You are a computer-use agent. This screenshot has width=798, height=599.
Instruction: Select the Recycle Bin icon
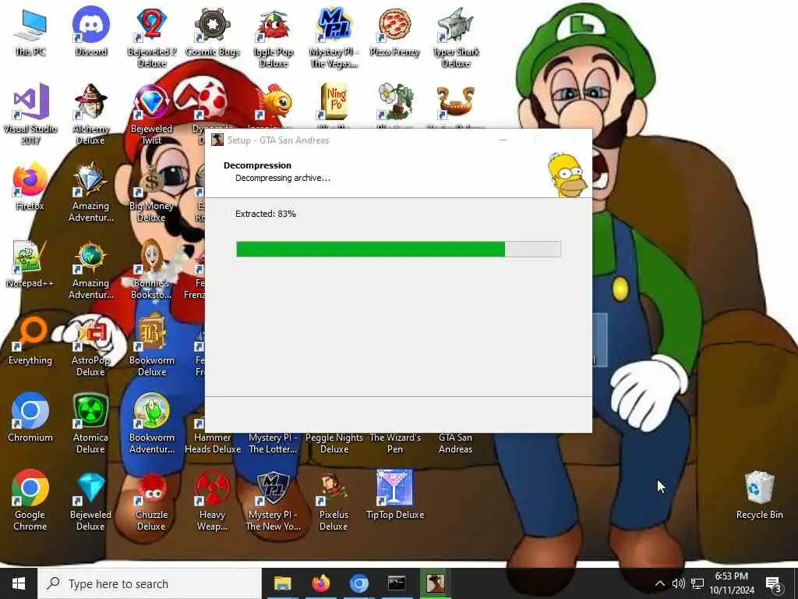coord(759,494)
